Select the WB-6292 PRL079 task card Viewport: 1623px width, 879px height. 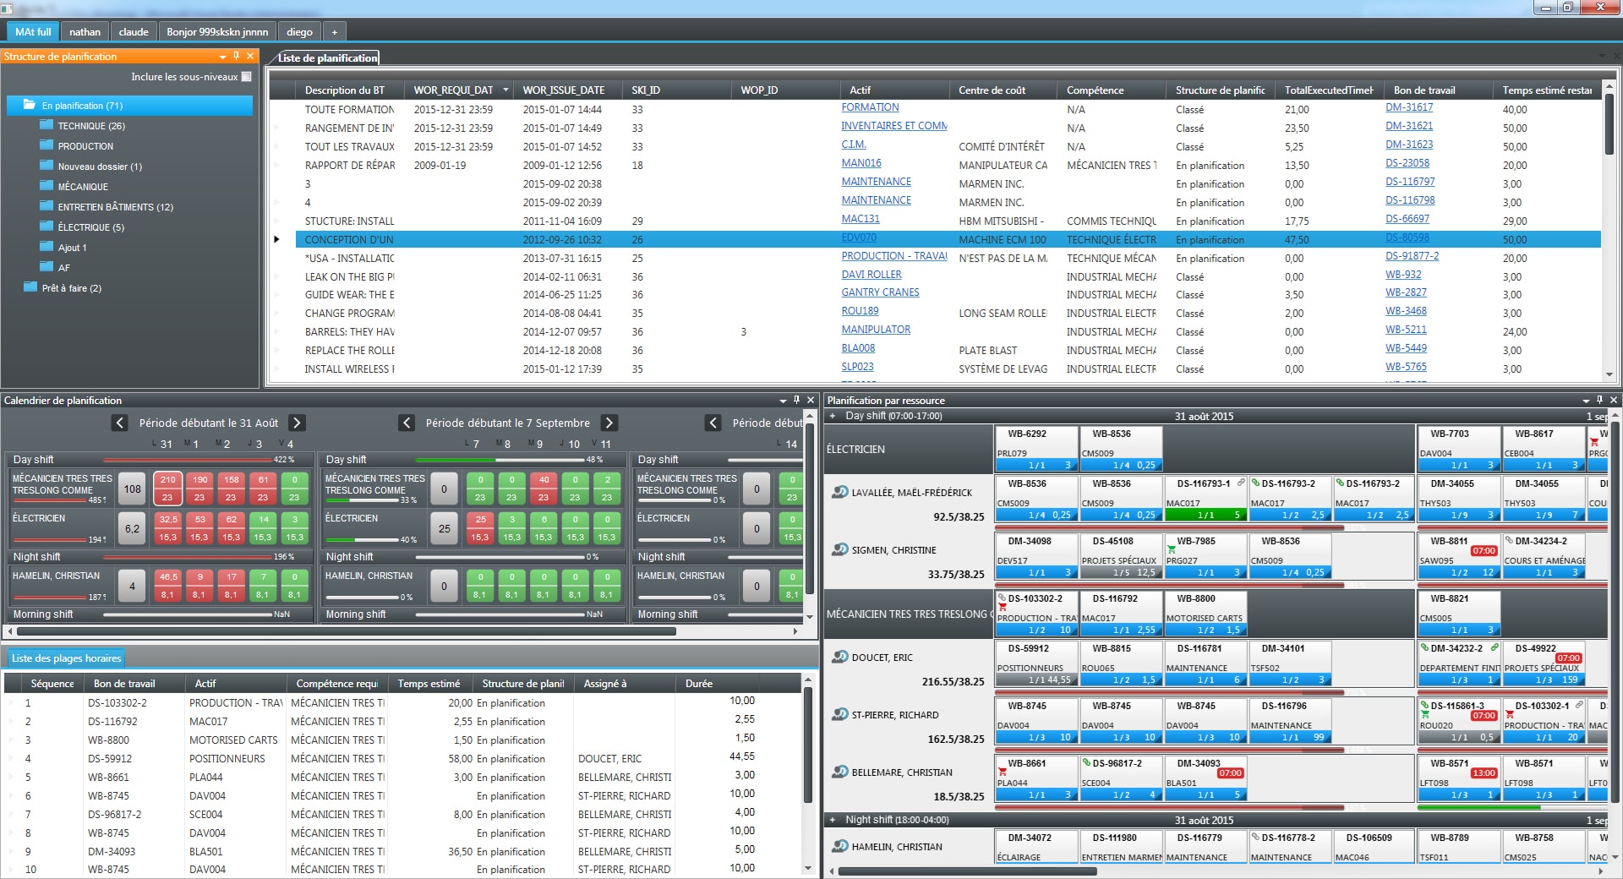1036,448
